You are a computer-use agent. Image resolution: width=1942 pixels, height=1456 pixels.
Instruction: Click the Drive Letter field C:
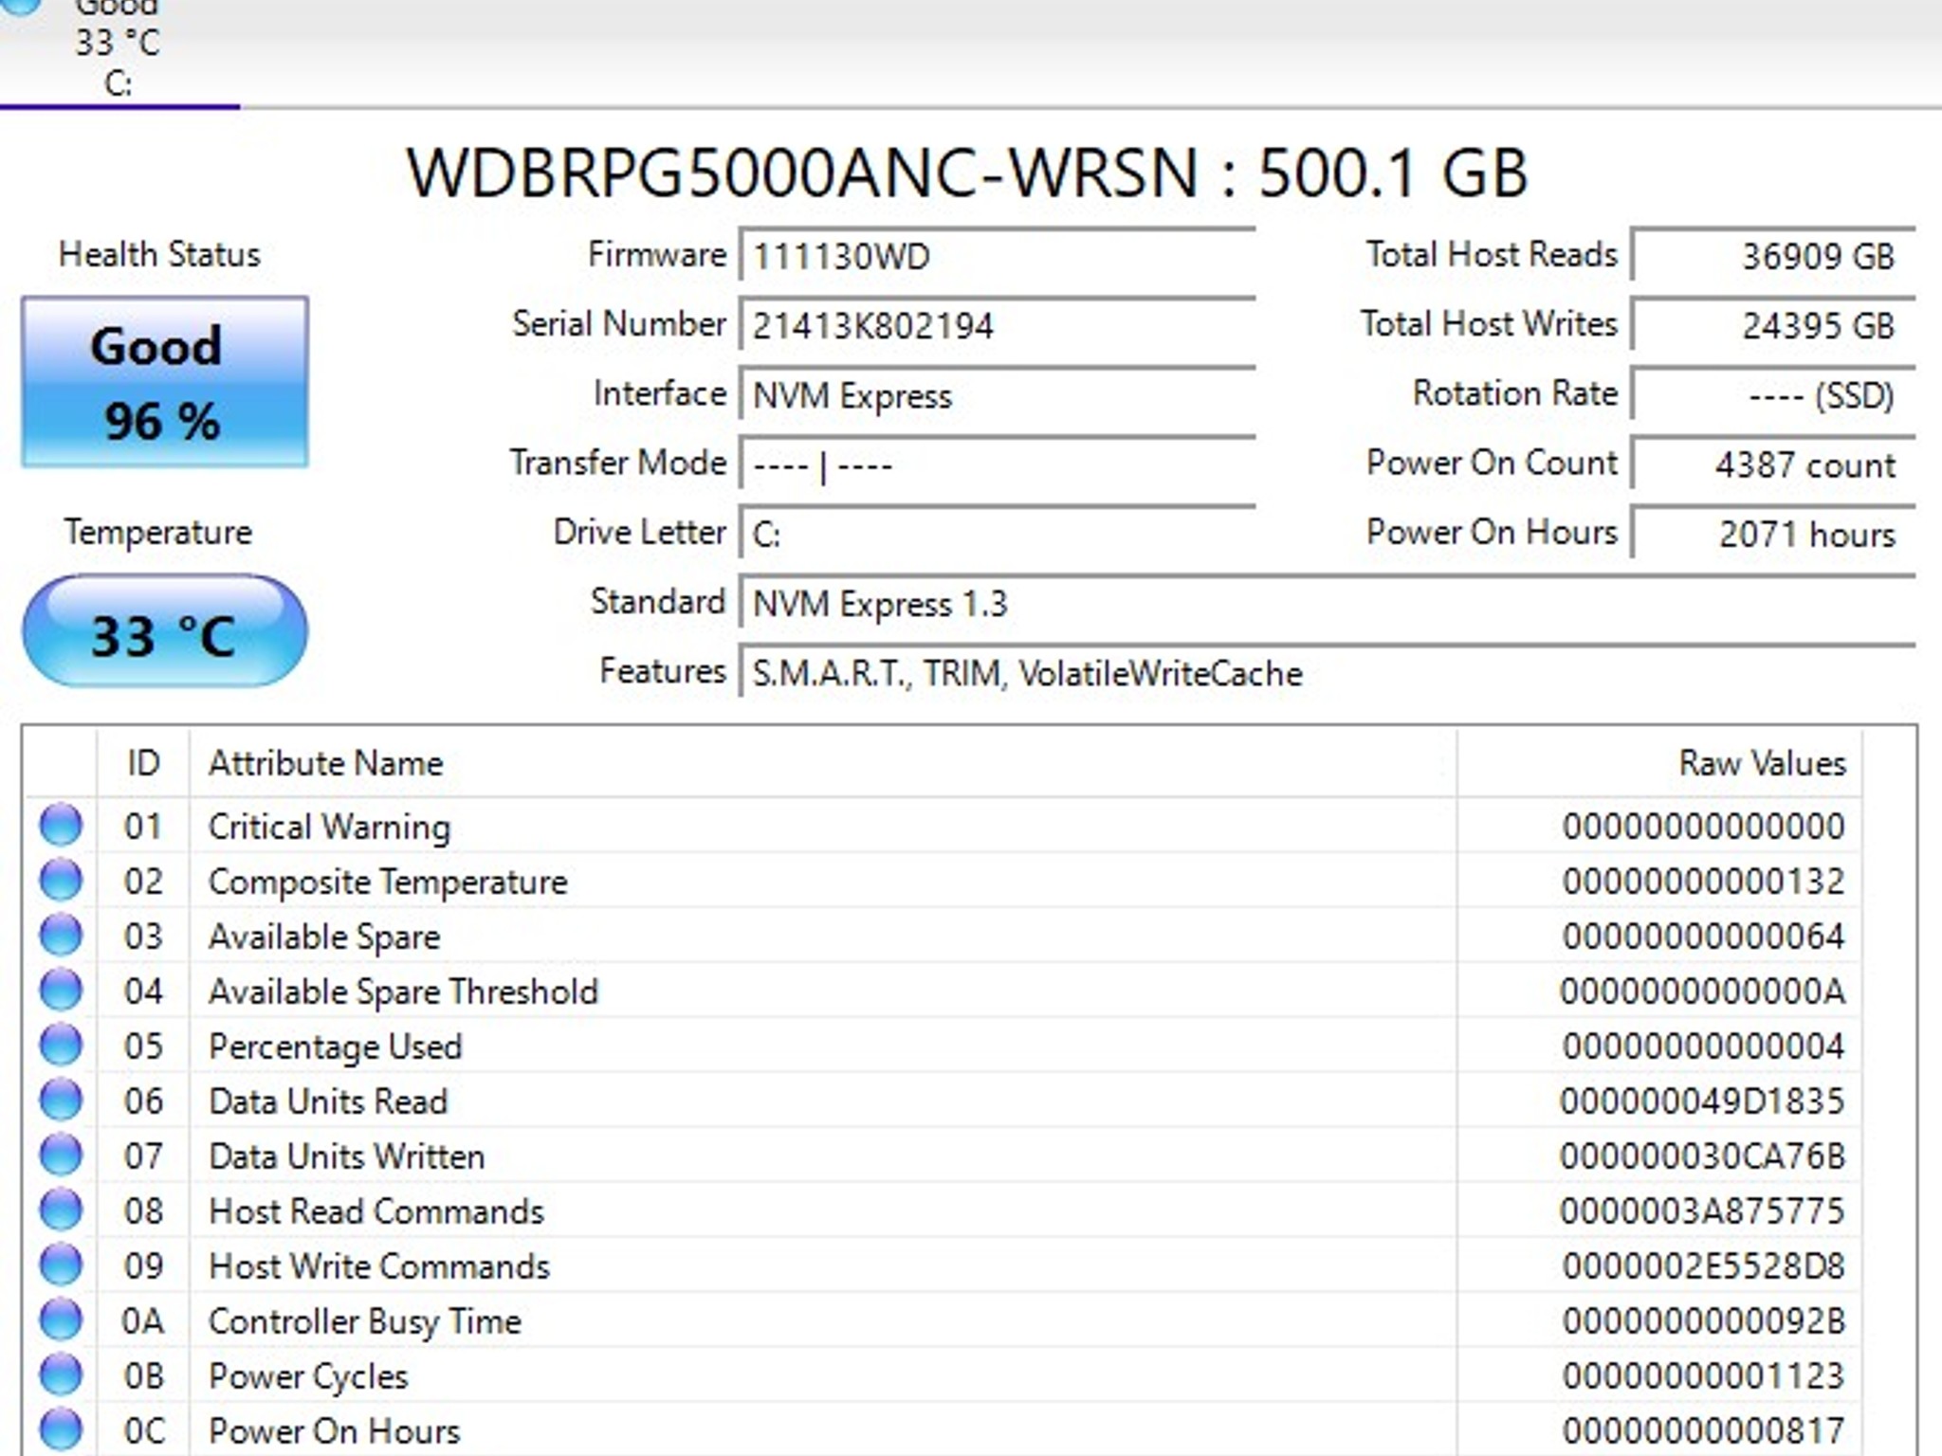click(998, 534)
